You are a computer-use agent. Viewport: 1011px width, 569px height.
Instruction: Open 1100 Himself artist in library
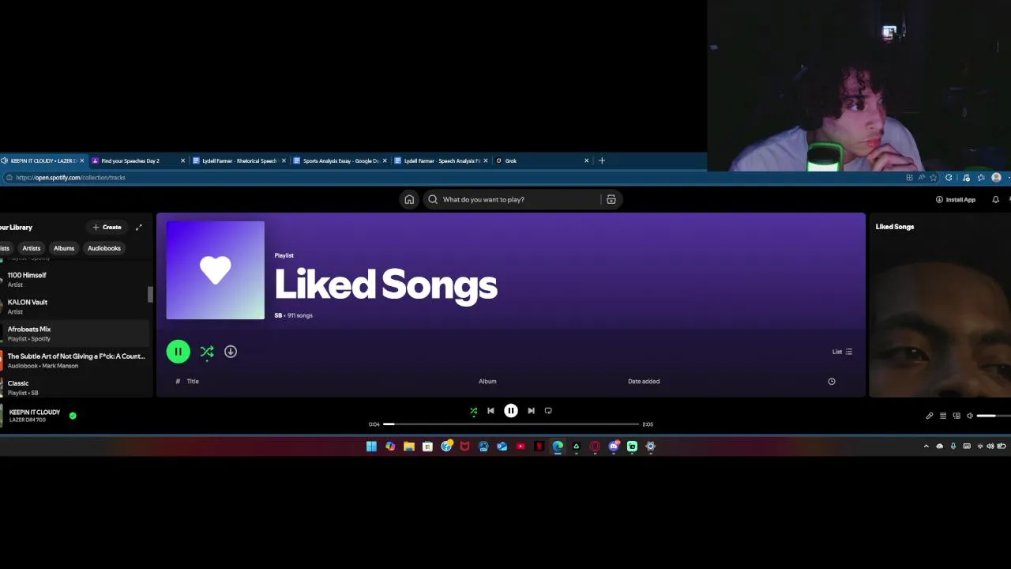74,279
